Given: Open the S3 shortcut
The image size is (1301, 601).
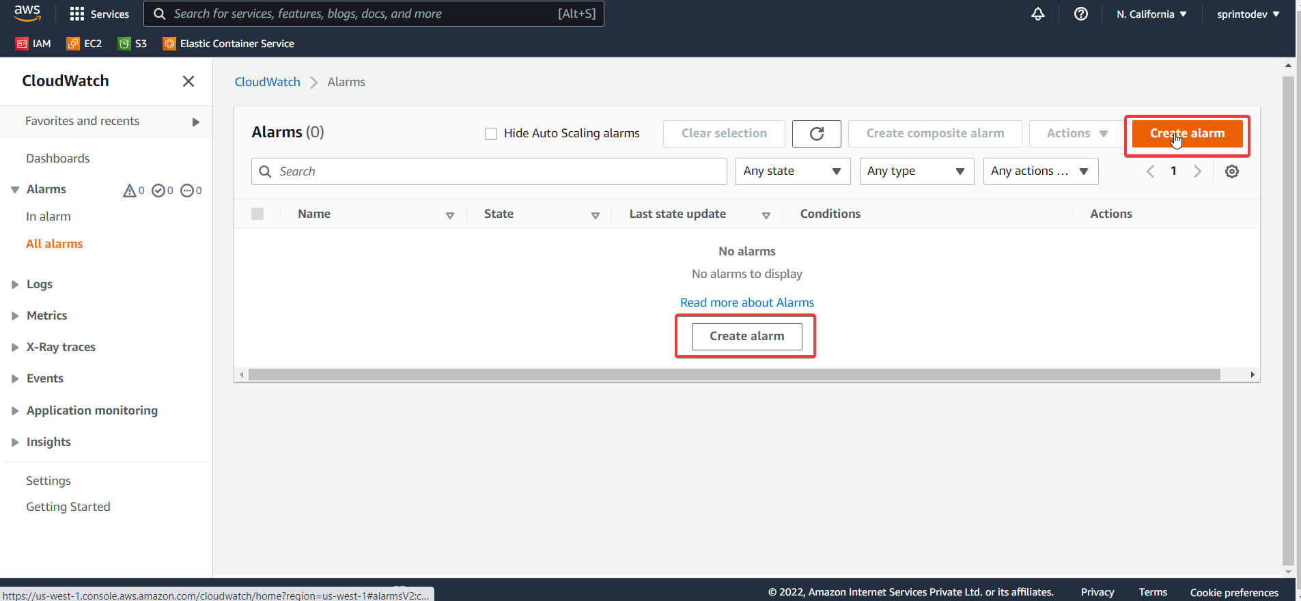Looking at the screenshot, I should pos(132,44).
